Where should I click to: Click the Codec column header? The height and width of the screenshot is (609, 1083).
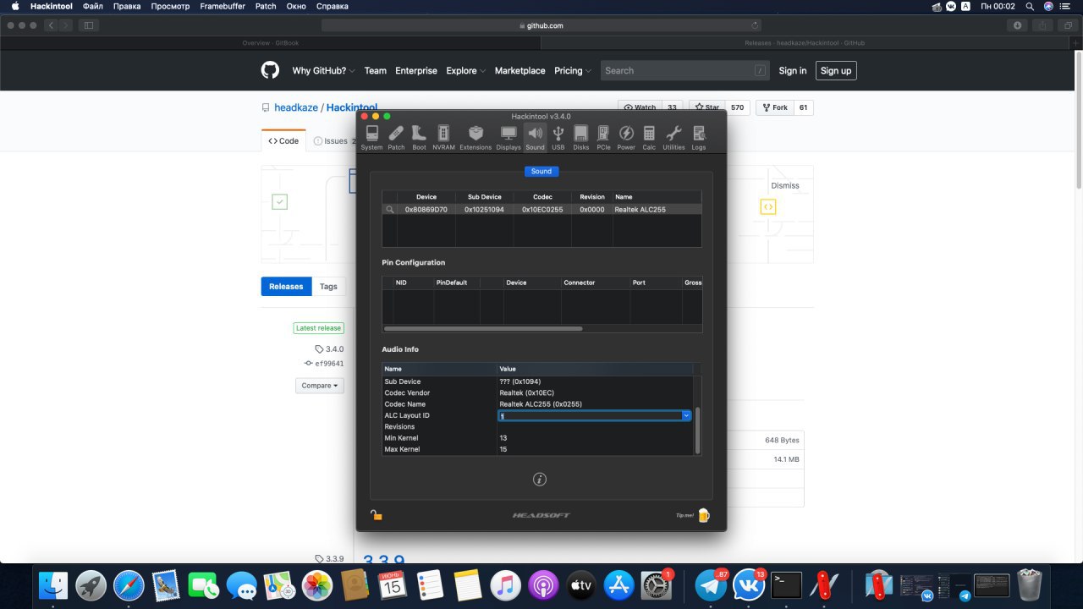coord(542,197)
